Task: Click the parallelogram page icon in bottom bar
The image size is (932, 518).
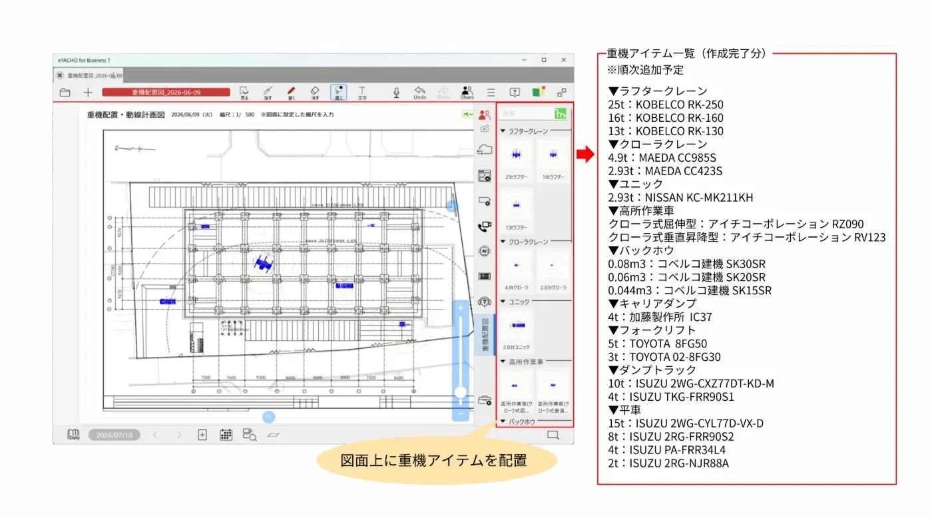Action: point(273,435)
